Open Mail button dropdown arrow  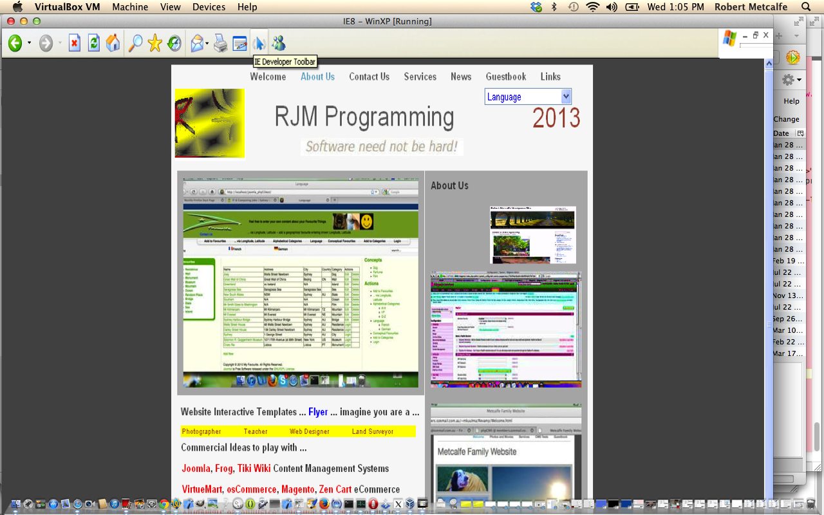point(207,44)
